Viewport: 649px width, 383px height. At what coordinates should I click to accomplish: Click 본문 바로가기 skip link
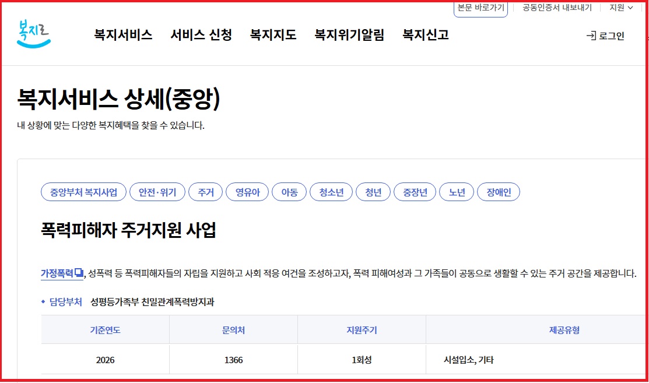pyautogui.click(x=480, y=8)
